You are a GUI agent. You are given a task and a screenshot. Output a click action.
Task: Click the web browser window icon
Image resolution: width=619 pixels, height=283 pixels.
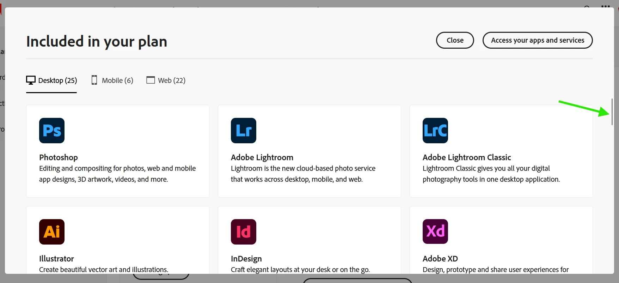(x=151, y=80)
